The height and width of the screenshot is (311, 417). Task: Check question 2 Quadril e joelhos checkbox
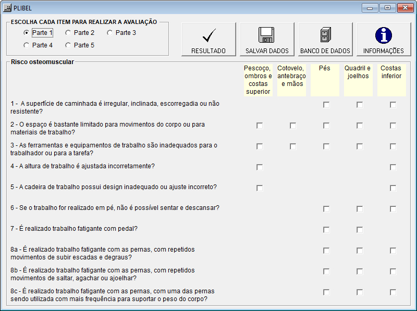pyautogui.click(x=360, y=126)
